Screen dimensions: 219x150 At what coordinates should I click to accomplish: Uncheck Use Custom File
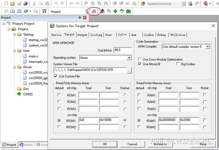[x=56, y=76]
